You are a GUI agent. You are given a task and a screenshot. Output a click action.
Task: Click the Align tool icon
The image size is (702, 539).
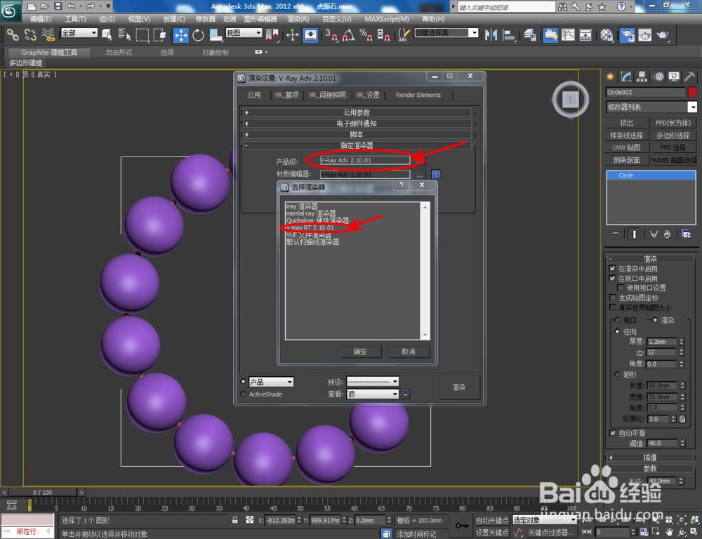coord(508,34)
